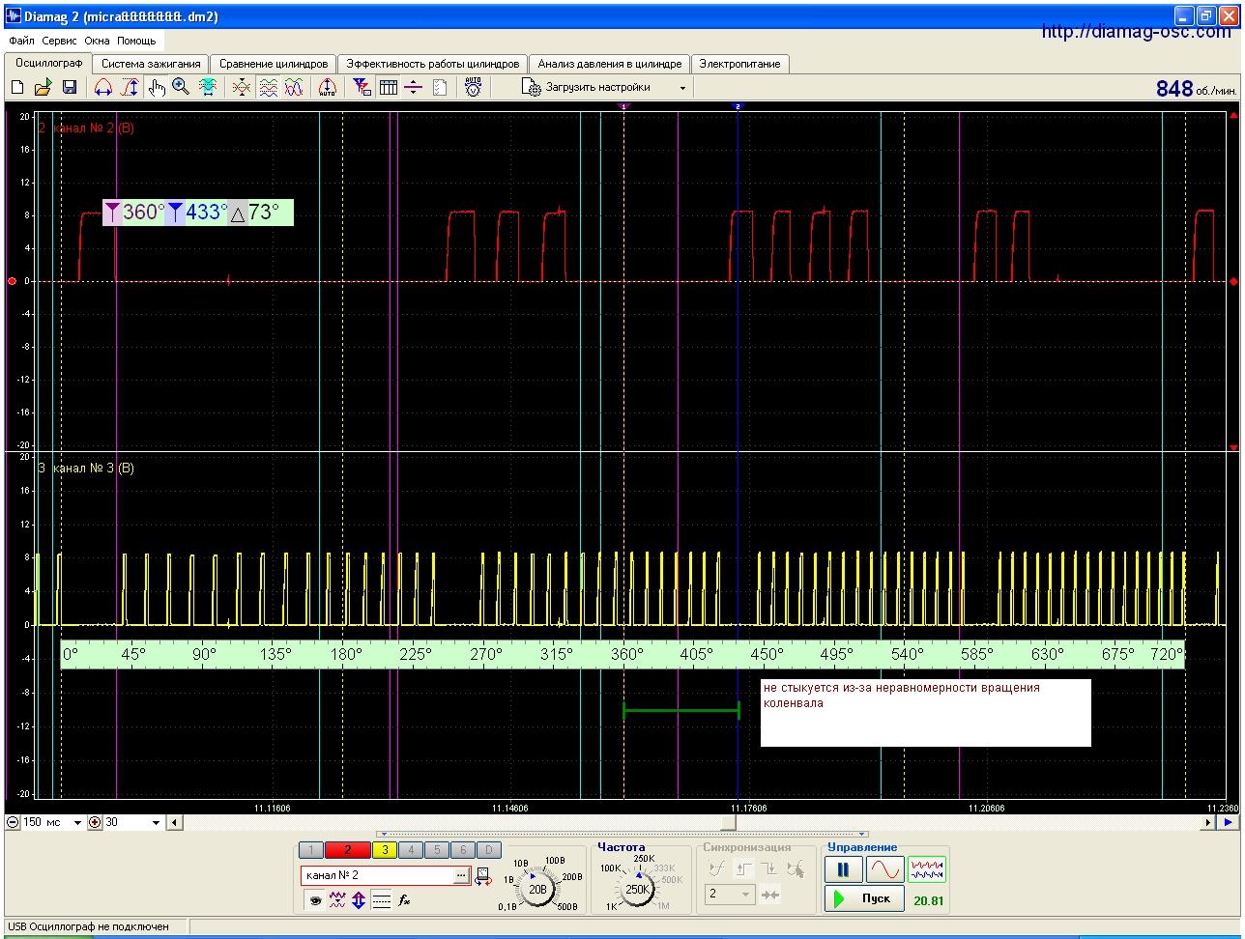This screenshot has height=939, width=1245.
Task: Click the 20В voltage range knob
Action: [x=537, y=888]
